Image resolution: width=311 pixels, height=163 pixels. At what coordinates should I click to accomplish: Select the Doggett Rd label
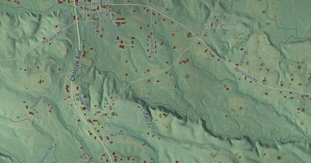pyautogui.click(x=84, y=102)
